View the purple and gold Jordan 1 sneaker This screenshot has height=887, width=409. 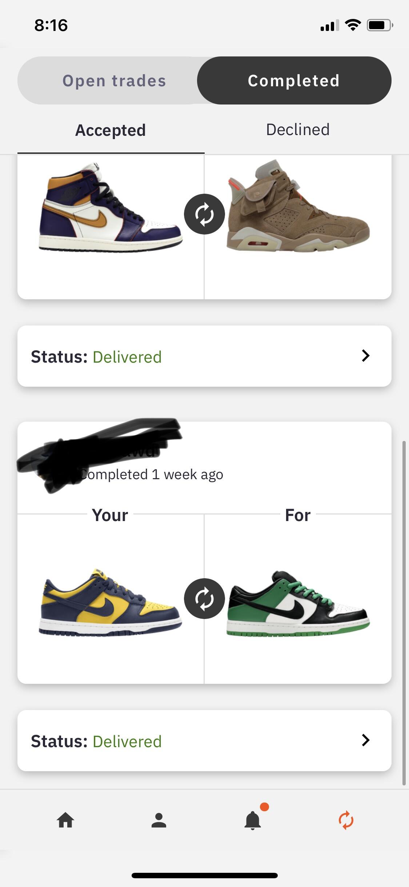111,208
